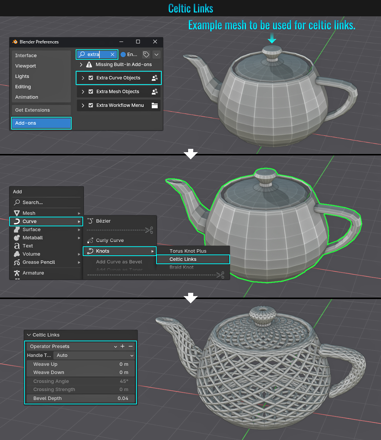The height and width of the screenshot is (440, 381).
Task: Click the Volume cloud icon in Add menu
Action: click(x=17, y=254)
